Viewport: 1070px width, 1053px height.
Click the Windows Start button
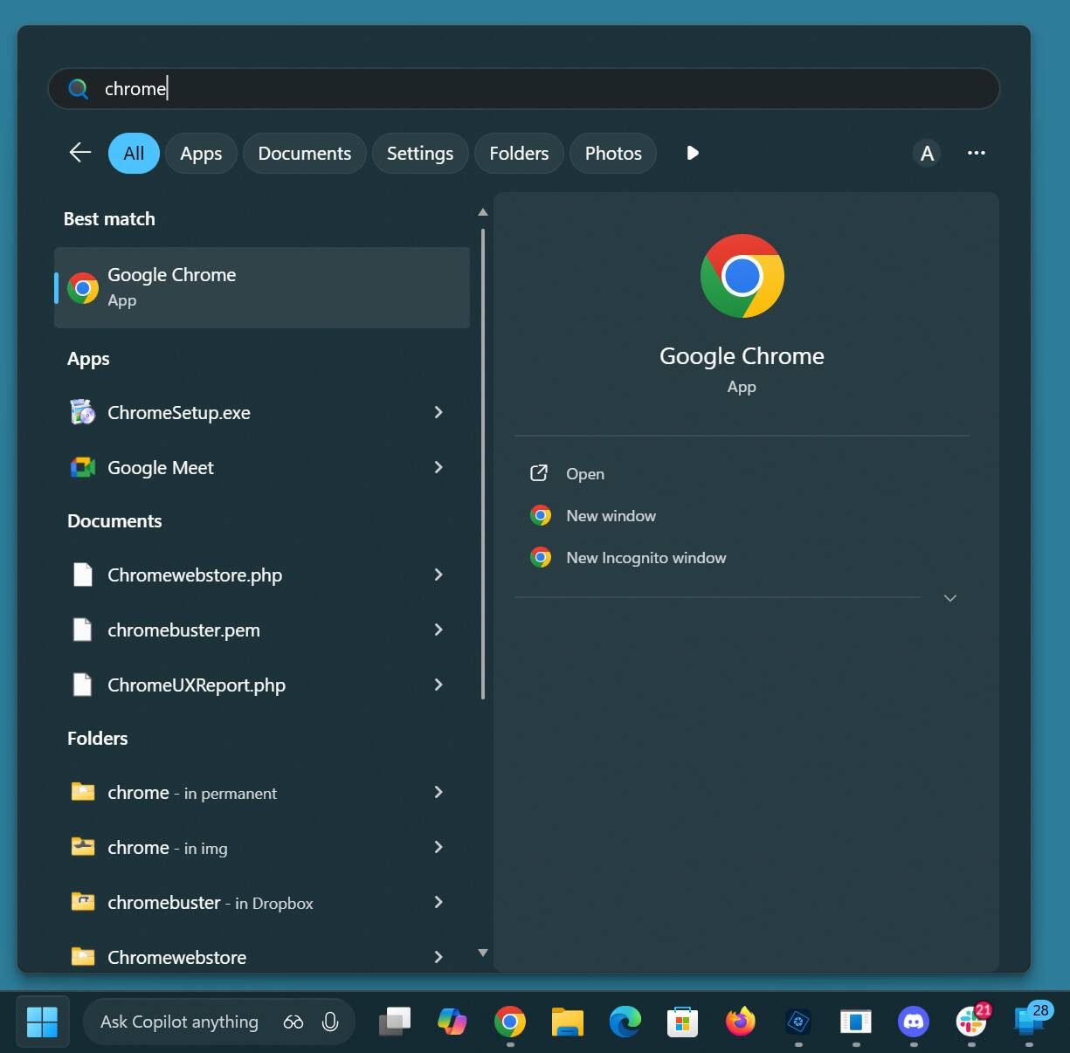point(42,1021)
